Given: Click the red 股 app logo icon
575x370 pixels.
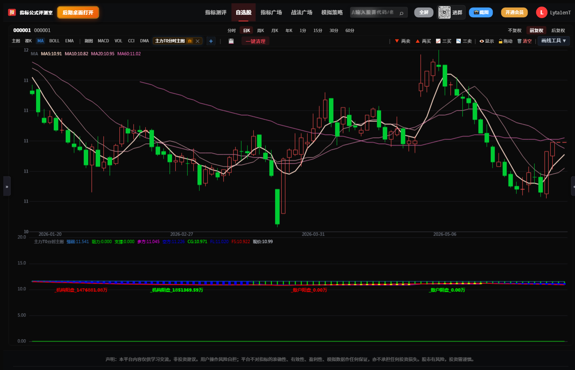Looking at the screenshot, I should point(12,12).
